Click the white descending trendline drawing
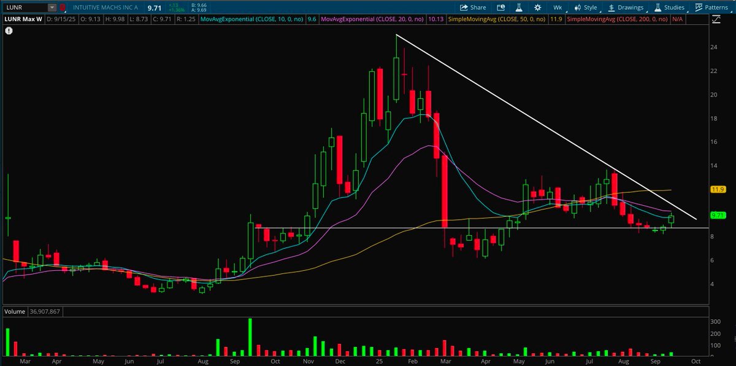 tap(546, 127)
